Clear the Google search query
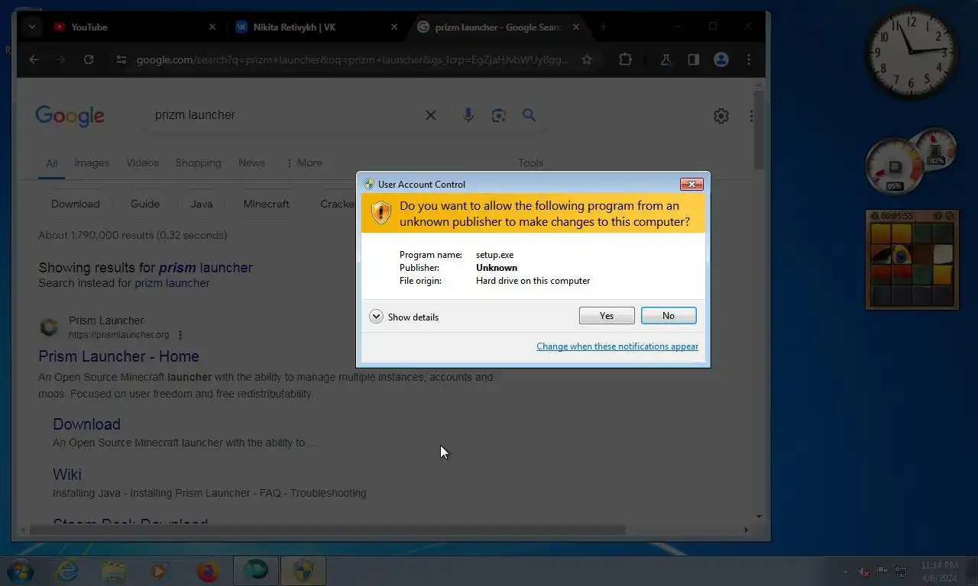The image size is (978, 586). (x=431, y=115)
